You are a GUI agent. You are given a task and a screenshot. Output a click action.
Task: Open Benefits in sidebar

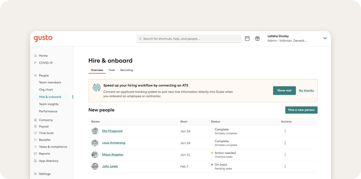click(x=45, y=140)
